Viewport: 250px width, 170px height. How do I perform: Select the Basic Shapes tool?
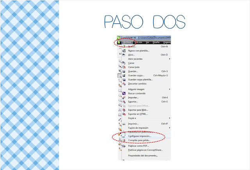coord(120,105)
